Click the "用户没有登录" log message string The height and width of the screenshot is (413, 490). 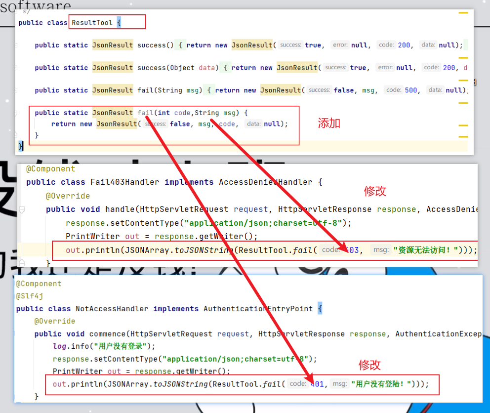click(x=121, y=346)
